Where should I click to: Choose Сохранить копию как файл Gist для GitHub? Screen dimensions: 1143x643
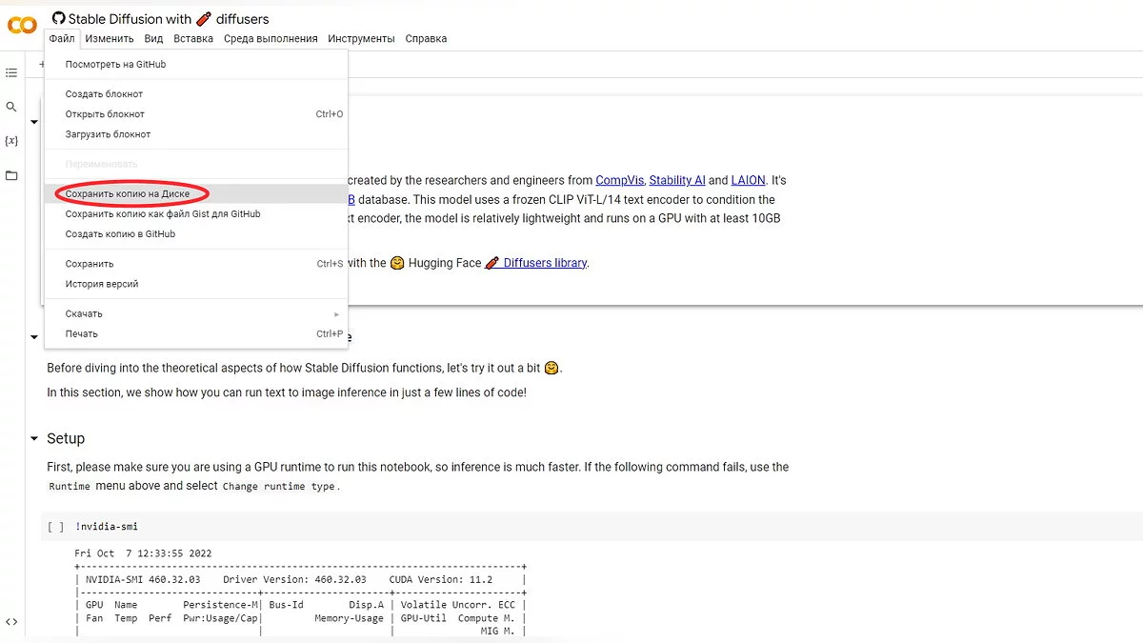pos(195,214)
